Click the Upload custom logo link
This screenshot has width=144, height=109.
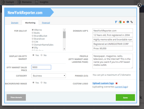pos(103,83)
